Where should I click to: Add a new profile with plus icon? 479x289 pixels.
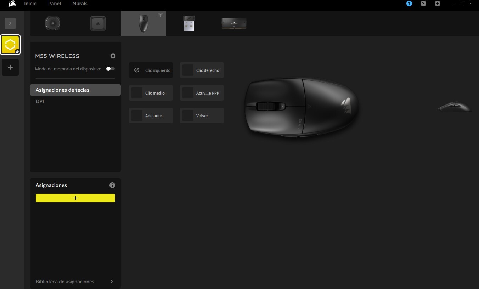click(10, 67)
